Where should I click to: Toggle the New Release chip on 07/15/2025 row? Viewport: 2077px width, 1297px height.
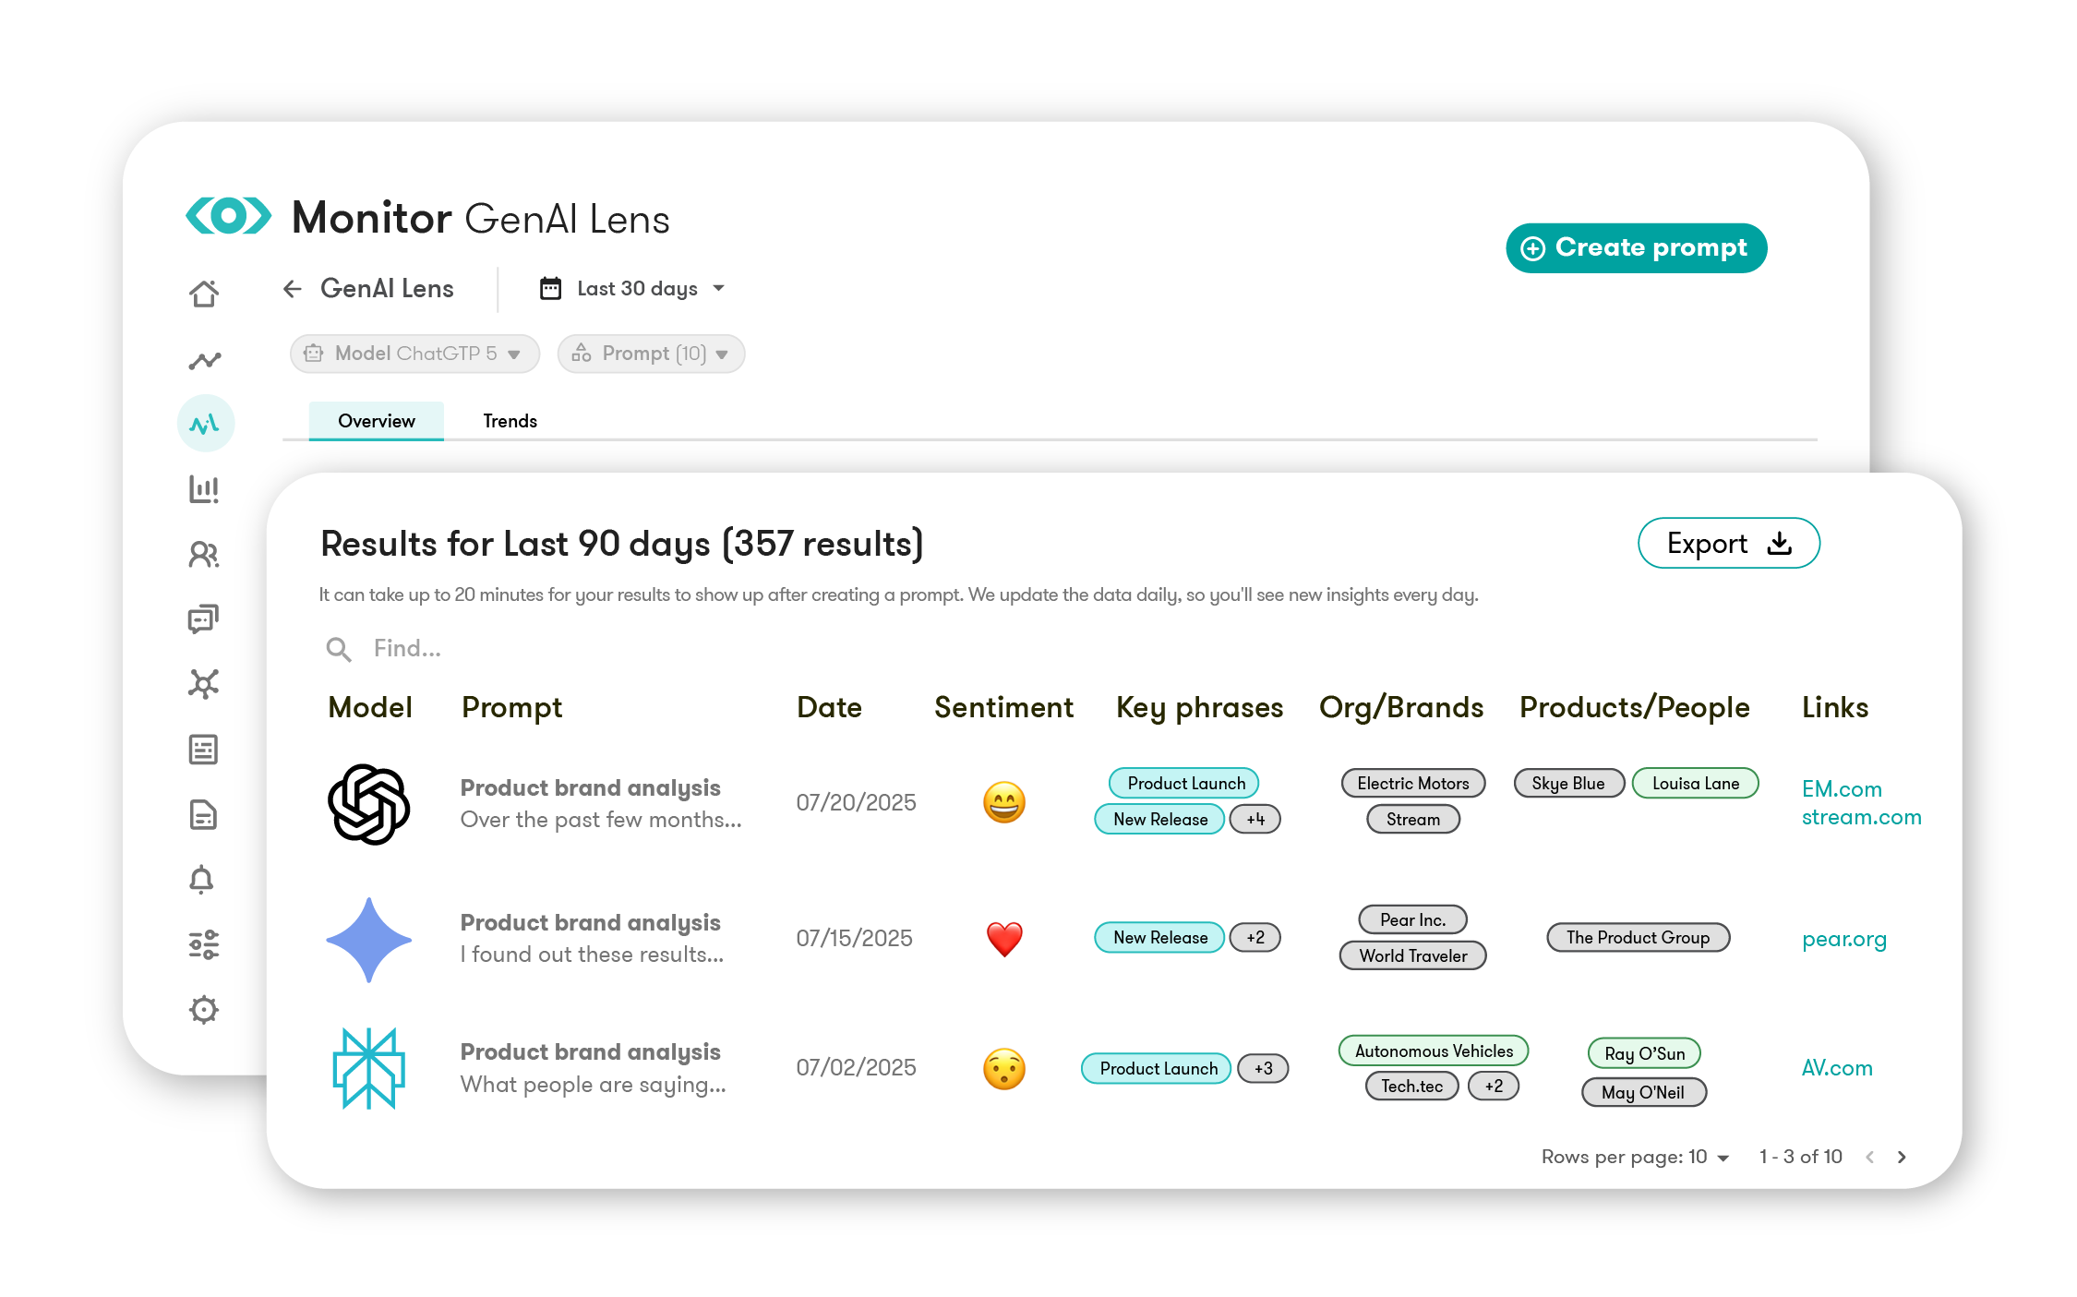(x=1159, y=937)
